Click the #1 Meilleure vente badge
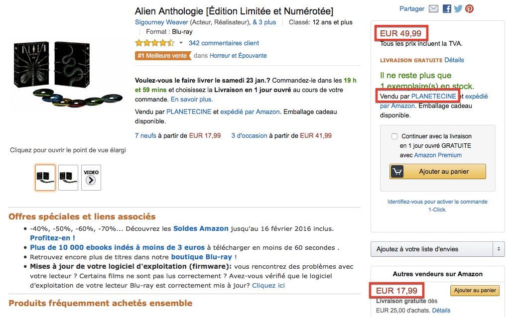 (162, 56)
